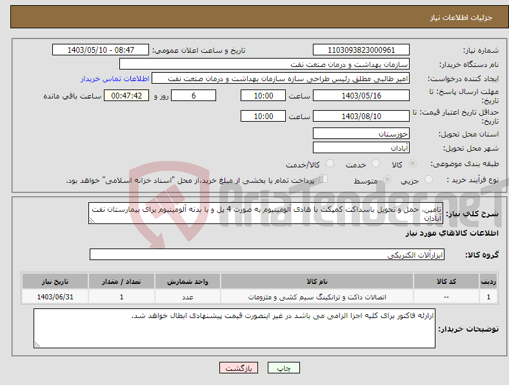
Task: Select the خدمت radio button
Action: pos(375,164)
